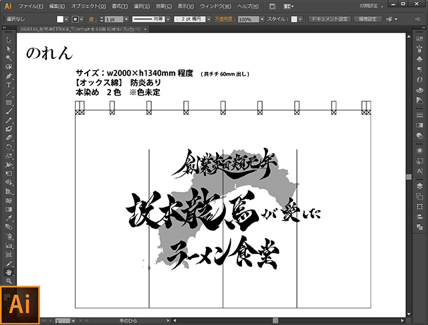Click the ドキュメント設定 button
This screenshot has width=428, height=325.
point(328,19)
